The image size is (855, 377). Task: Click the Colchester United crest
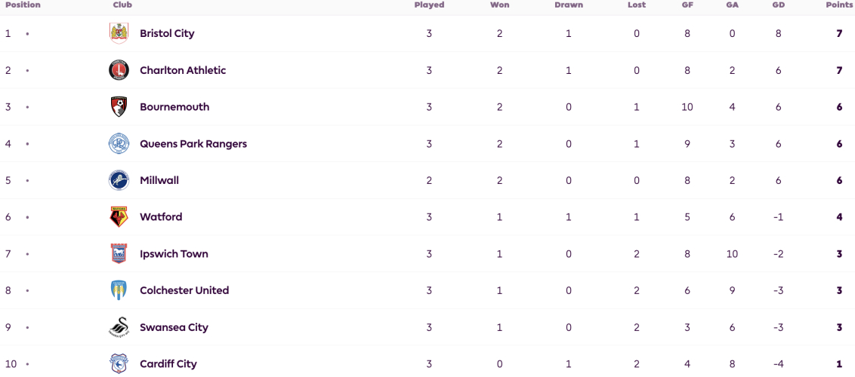click(119, 290)
